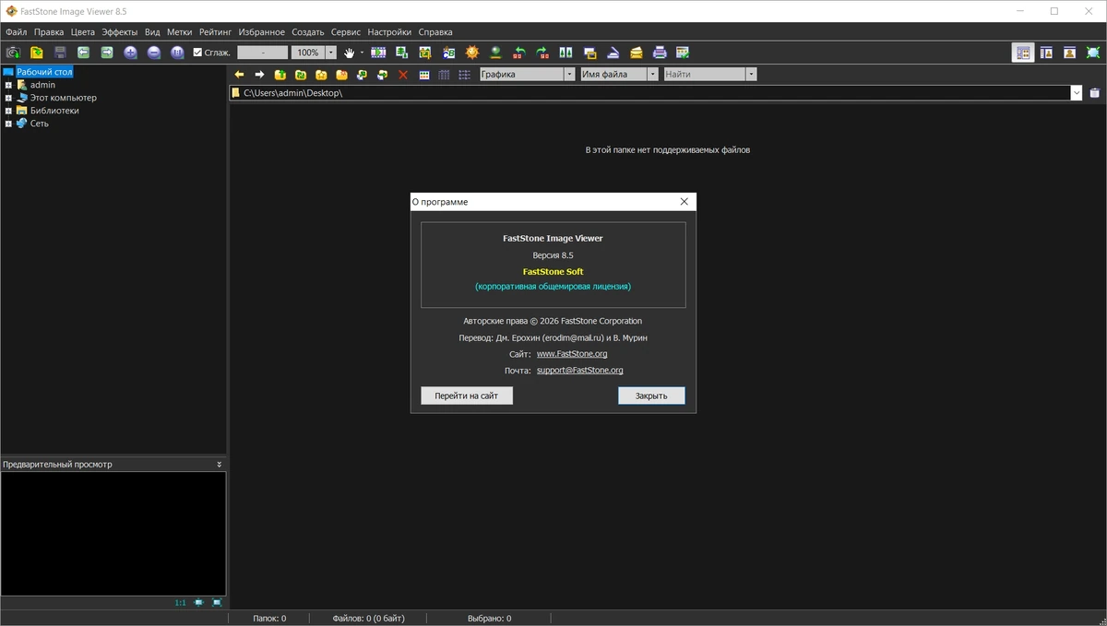The height and width of the screenshot is (626, 1107).
Task: Switch to thumbnails view icon
Action: tap(424, 75)
